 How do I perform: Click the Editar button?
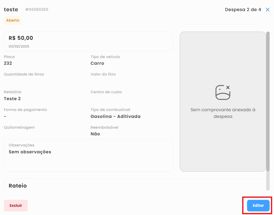coord(258,205)
